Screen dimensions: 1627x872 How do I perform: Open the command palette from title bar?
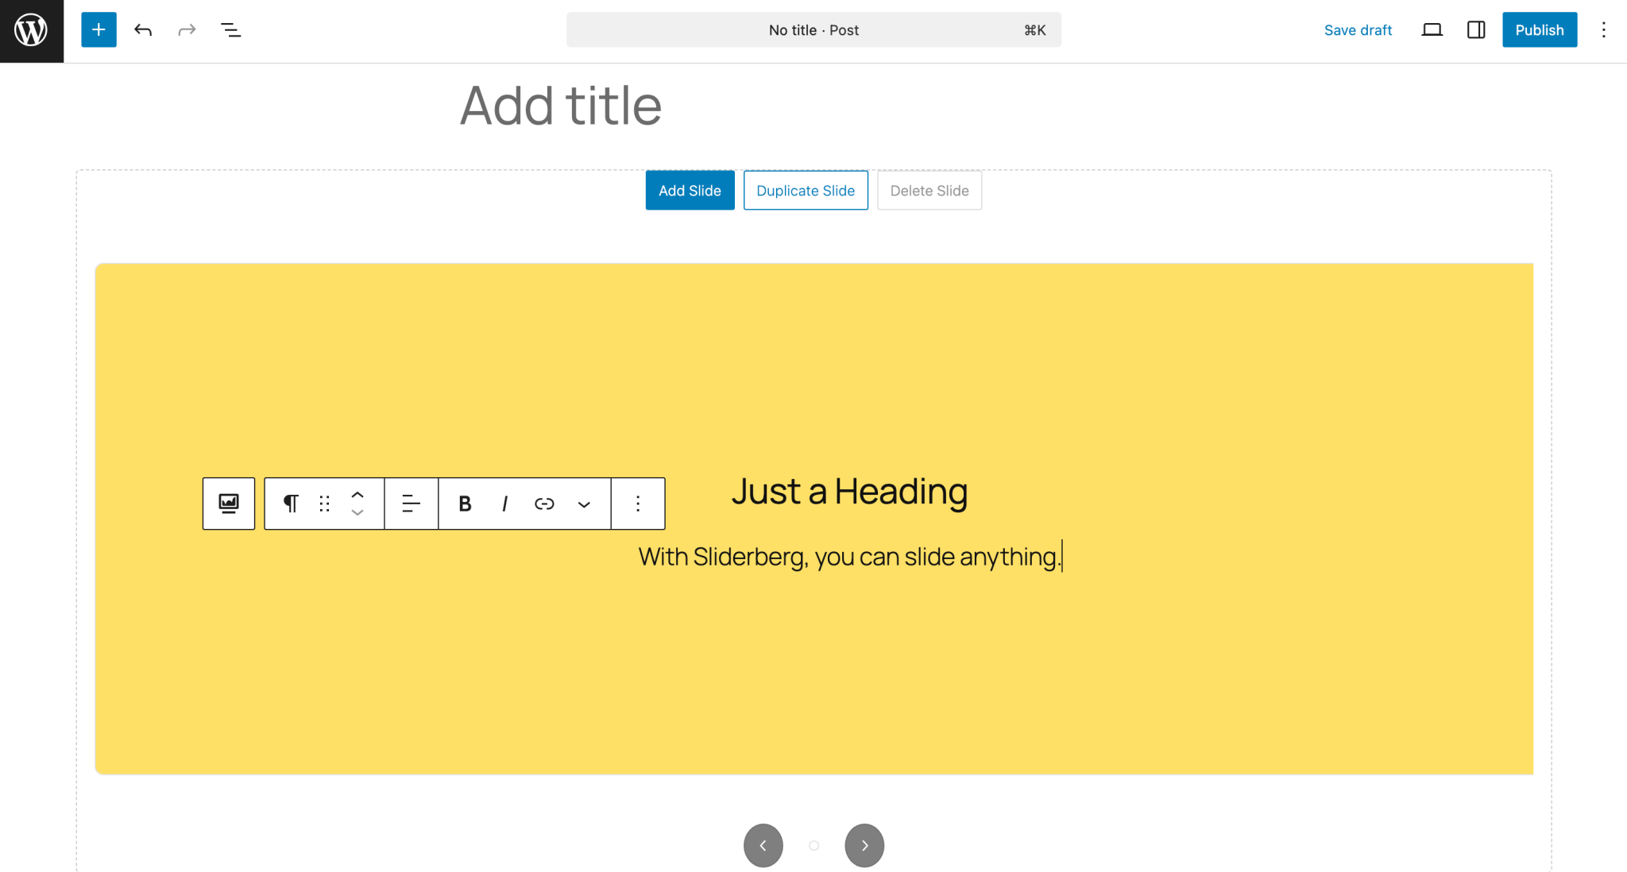[x=813, y=29]
